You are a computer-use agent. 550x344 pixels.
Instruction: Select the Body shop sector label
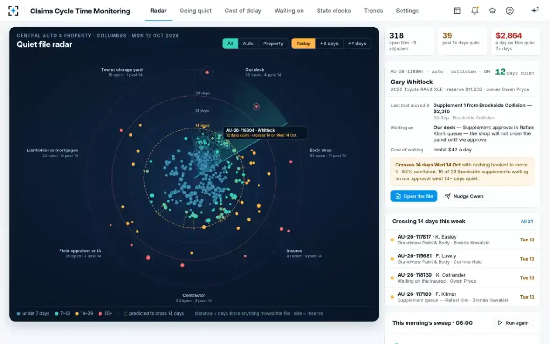(x=328, y=153)
